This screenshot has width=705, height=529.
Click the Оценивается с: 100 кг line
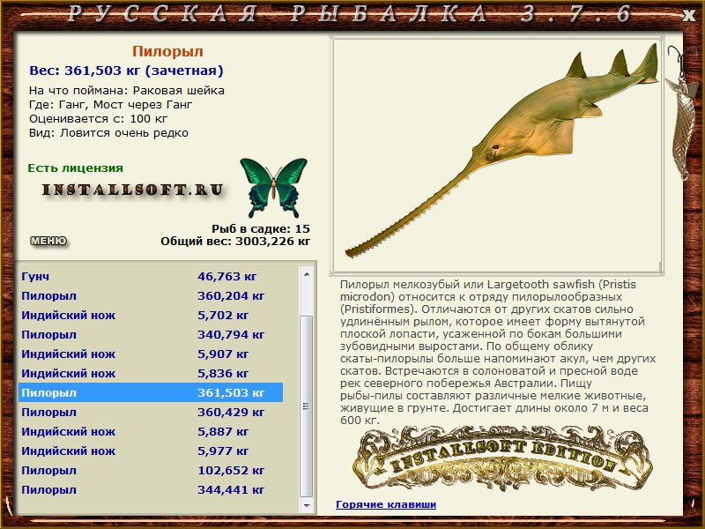click(98, 119)
